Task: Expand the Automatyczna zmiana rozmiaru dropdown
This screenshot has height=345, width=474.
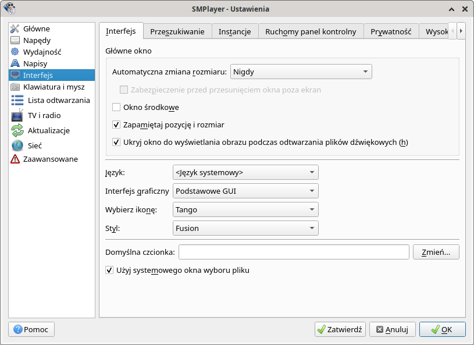Action: tap(301, 72)
